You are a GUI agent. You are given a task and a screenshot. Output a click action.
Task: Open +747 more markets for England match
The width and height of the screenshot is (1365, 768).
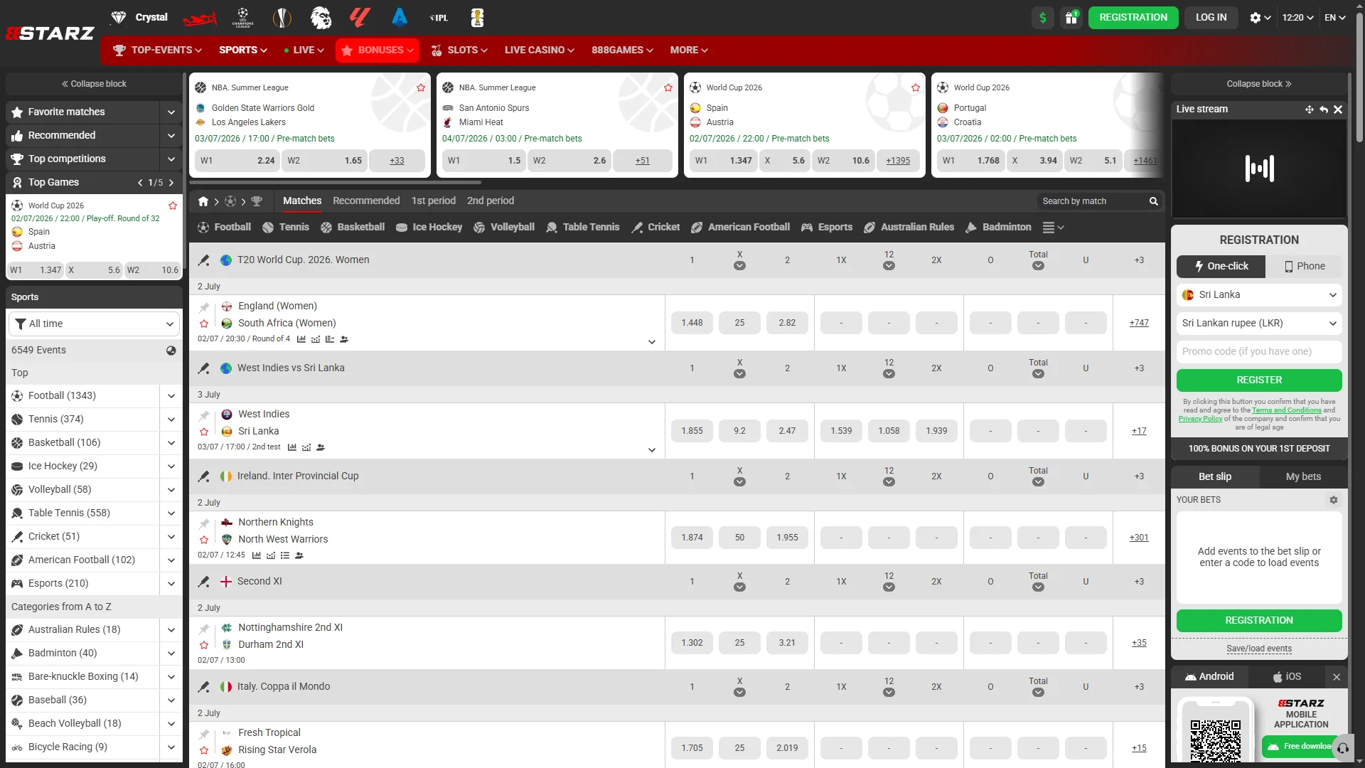[x=1139, y=323]
